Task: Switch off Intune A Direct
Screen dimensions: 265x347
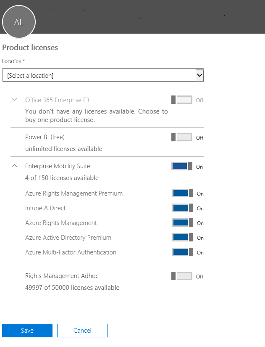Action: point(183,208)
